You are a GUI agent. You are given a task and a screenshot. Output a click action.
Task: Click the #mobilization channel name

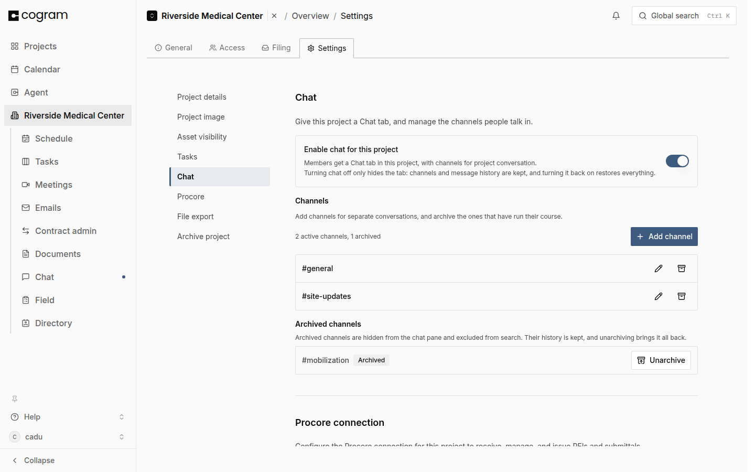325,360
